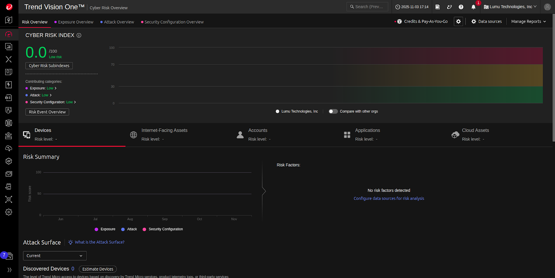Screen dimensions: 555x278
Task: Toggle Exposure legend in Risk Summary chart
Action: point(105,229)
